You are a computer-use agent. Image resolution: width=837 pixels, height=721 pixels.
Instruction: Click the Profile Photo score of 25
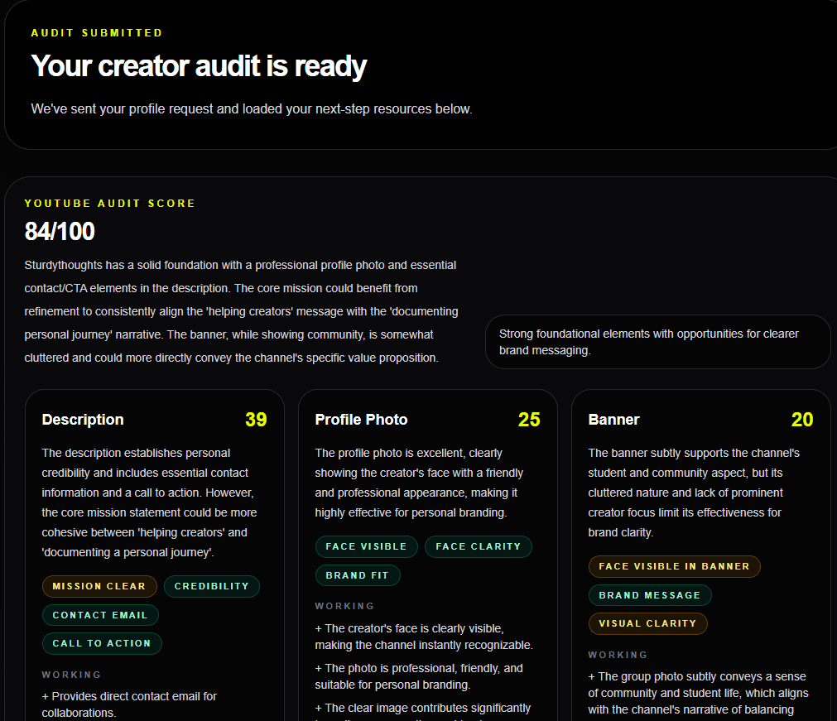click(x=529, y=420)
